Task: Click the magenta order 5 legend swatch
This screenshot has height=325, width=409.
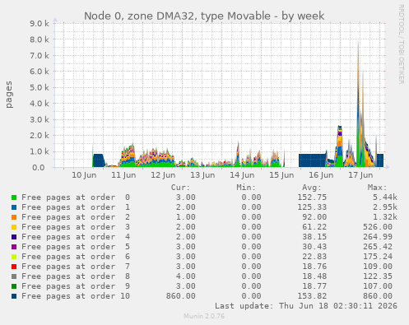Action: click(14, 247)
